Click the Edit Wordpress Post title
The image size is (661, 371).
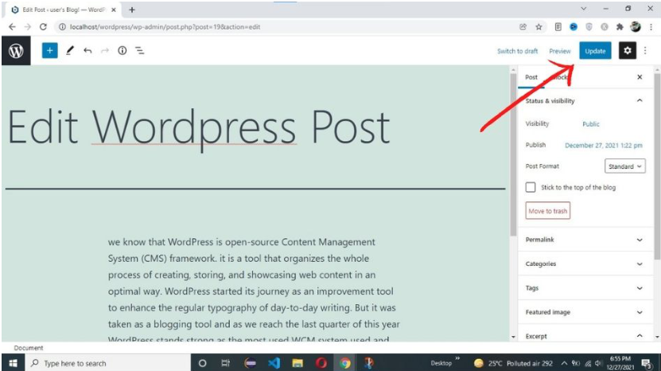pos(199,127)
